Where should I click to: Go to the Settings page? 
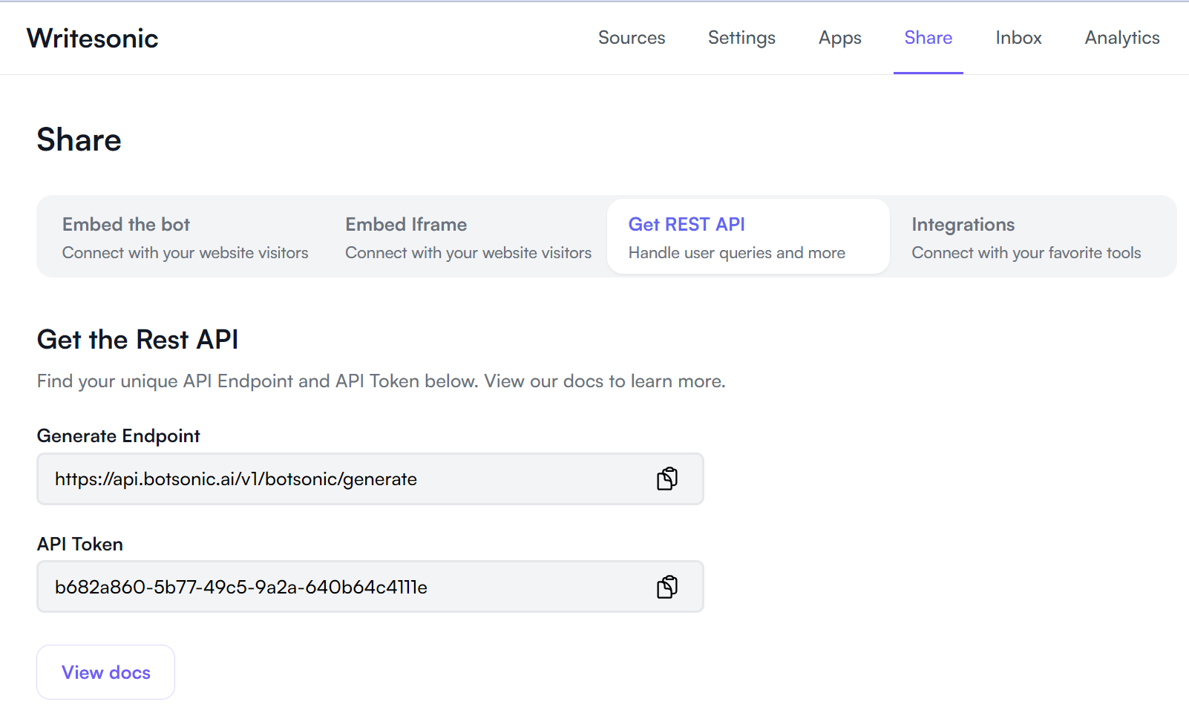741,38
